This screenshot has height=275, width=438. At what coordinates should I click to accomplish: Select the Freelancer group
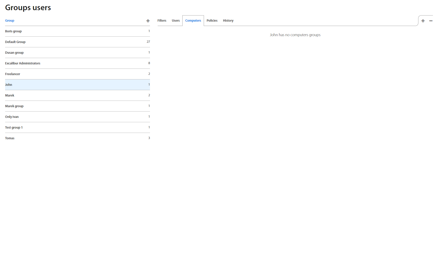[x=12, y=74]
